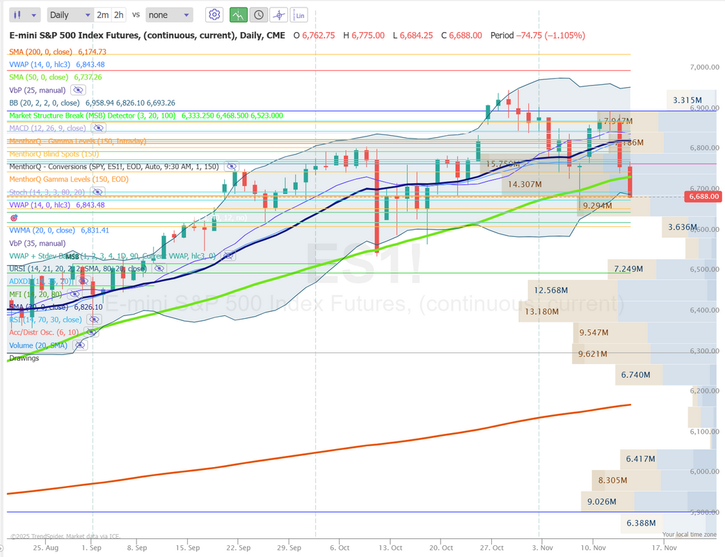
Task: Switch the Lin scale icon
Action: [x=298, y=15]
